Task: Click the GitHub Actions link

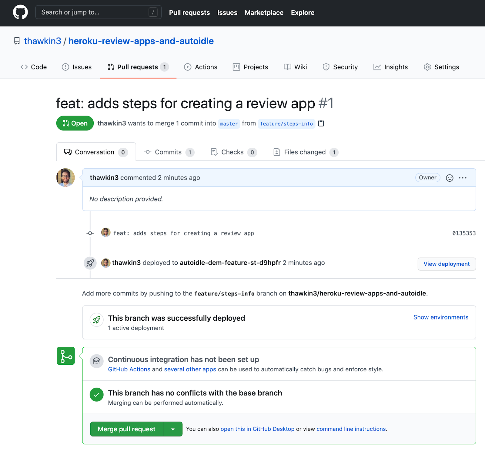Action: tap(129, 369)
